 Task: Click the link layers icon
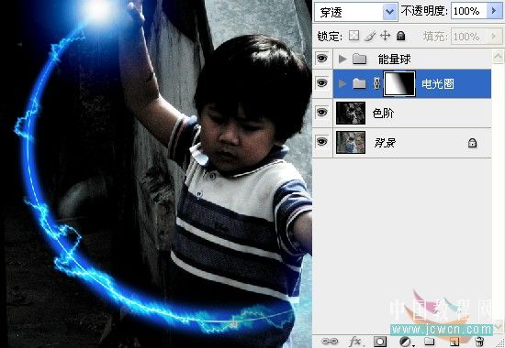(x=330, y=341)
